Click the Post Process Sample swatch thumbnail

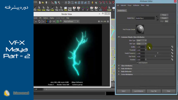(140, 29)
